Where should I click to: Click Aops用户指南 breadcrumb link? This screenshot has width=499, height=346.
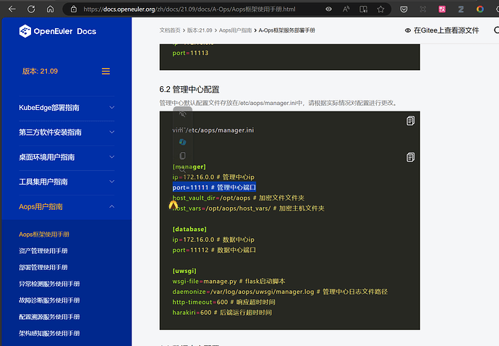234,30
